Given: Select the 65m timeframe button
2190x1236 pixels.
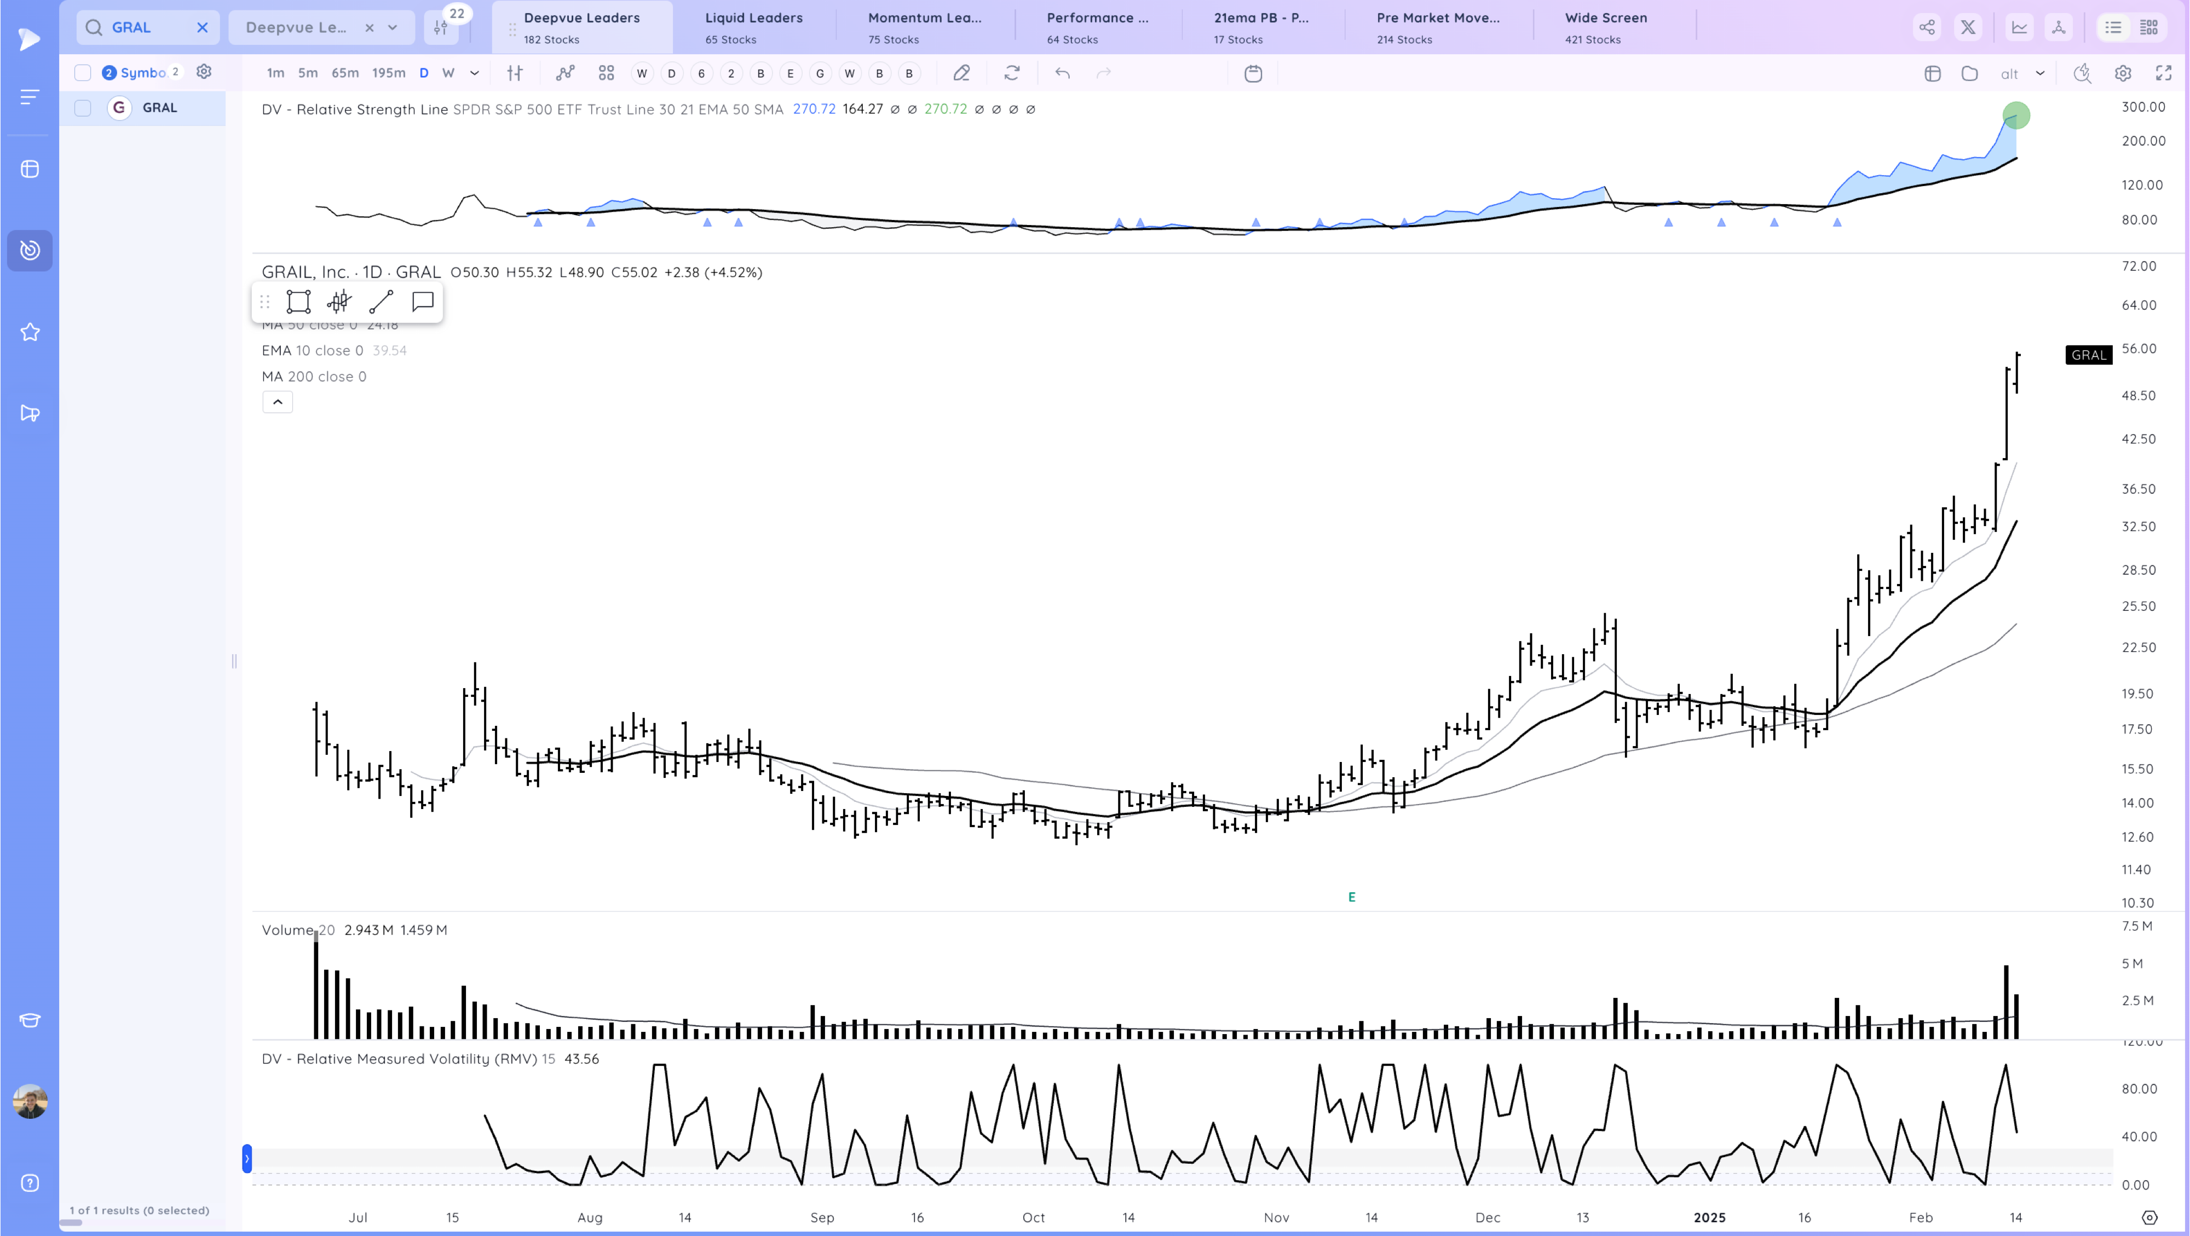Looking at the screenshot, I should click(x=344, y=73).
